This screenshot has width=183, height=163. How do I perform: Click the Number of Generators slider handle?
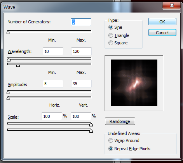[8, 32]
